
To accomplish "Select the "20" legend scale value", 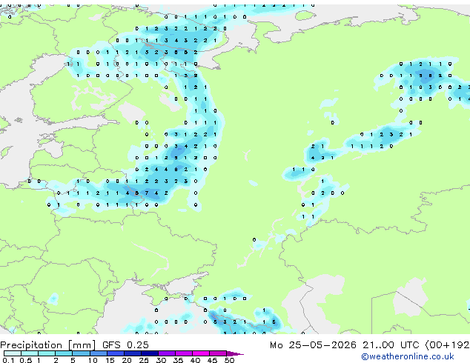I will tap(127, 360).
